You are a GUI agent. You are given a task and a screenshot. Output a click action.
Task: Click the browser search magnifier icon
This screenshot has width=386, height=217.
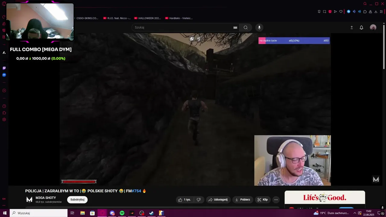pos(365,4)
